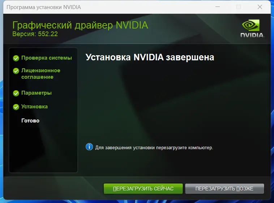
Task: Select the Параметры step
Action: point(37,93)
